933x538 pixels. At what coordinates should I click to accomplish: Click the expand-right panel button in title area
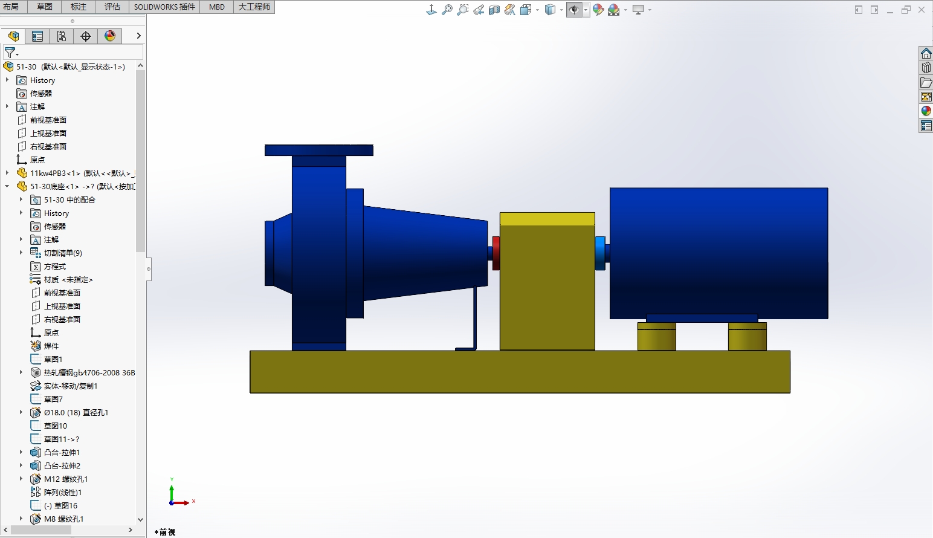pyautogui.click(x=874, y=10)
